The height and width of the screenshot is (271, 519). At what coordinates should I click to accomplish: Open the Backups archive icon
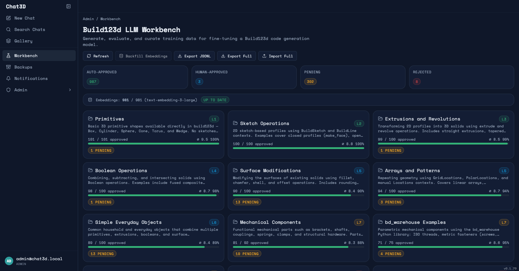click(x=9, y=67)
